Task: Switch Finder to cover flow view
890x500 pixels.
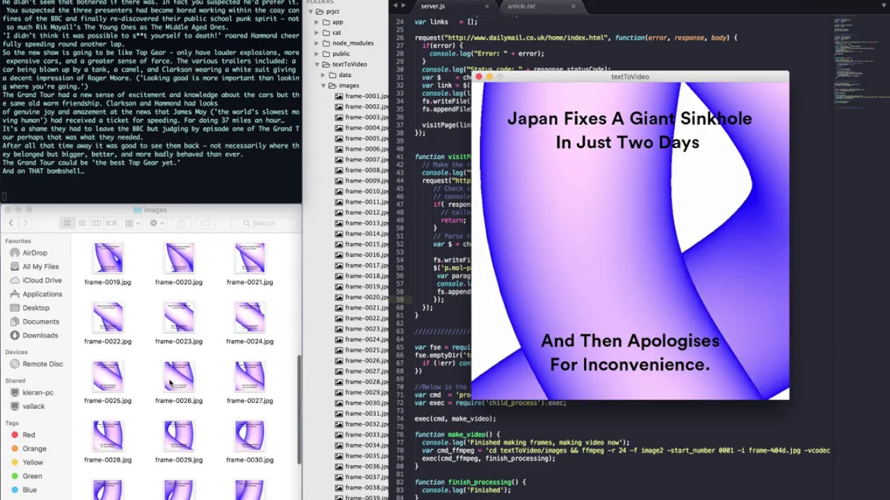Action: coord(111,223)
